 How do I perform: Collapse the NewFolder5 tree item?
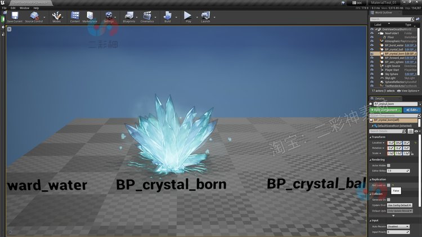(379, 33)
